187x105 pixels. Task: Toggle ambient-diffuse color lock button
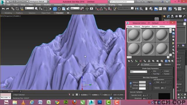coord(131,83)
